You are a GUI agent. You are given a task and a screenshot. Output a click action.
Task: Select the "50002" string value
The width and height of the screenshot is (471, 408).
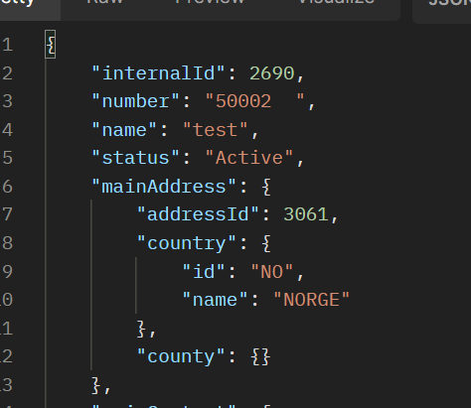coord(254,101)
